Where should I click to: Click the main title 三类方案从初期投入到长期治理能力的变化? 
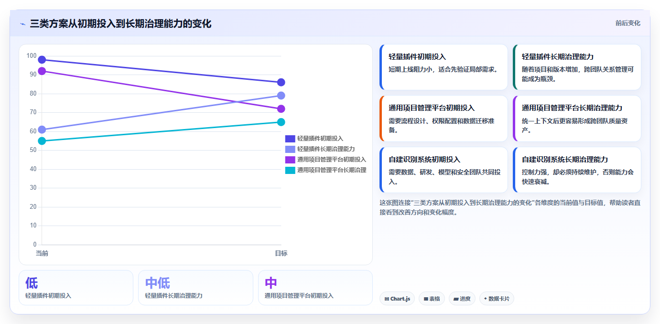[x=120, y=23]
